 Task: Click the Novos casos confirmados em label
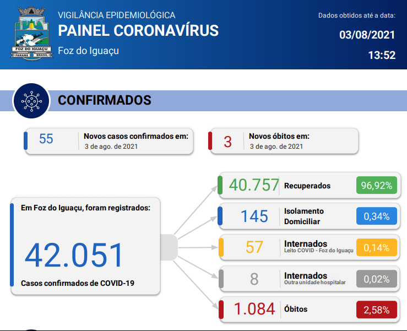(136, 136)
